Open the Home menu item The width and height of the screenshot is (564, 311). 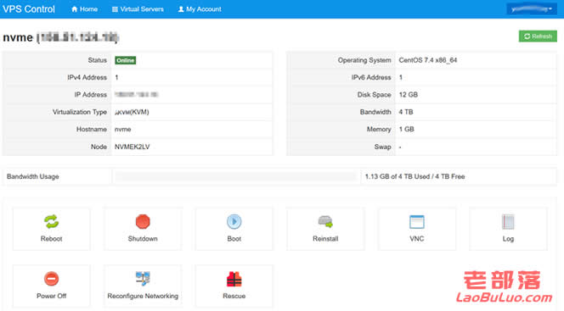tap(85, 9)
